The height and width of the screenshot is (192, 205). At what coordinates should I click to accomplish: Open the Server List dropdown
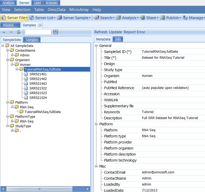point(54,18)
